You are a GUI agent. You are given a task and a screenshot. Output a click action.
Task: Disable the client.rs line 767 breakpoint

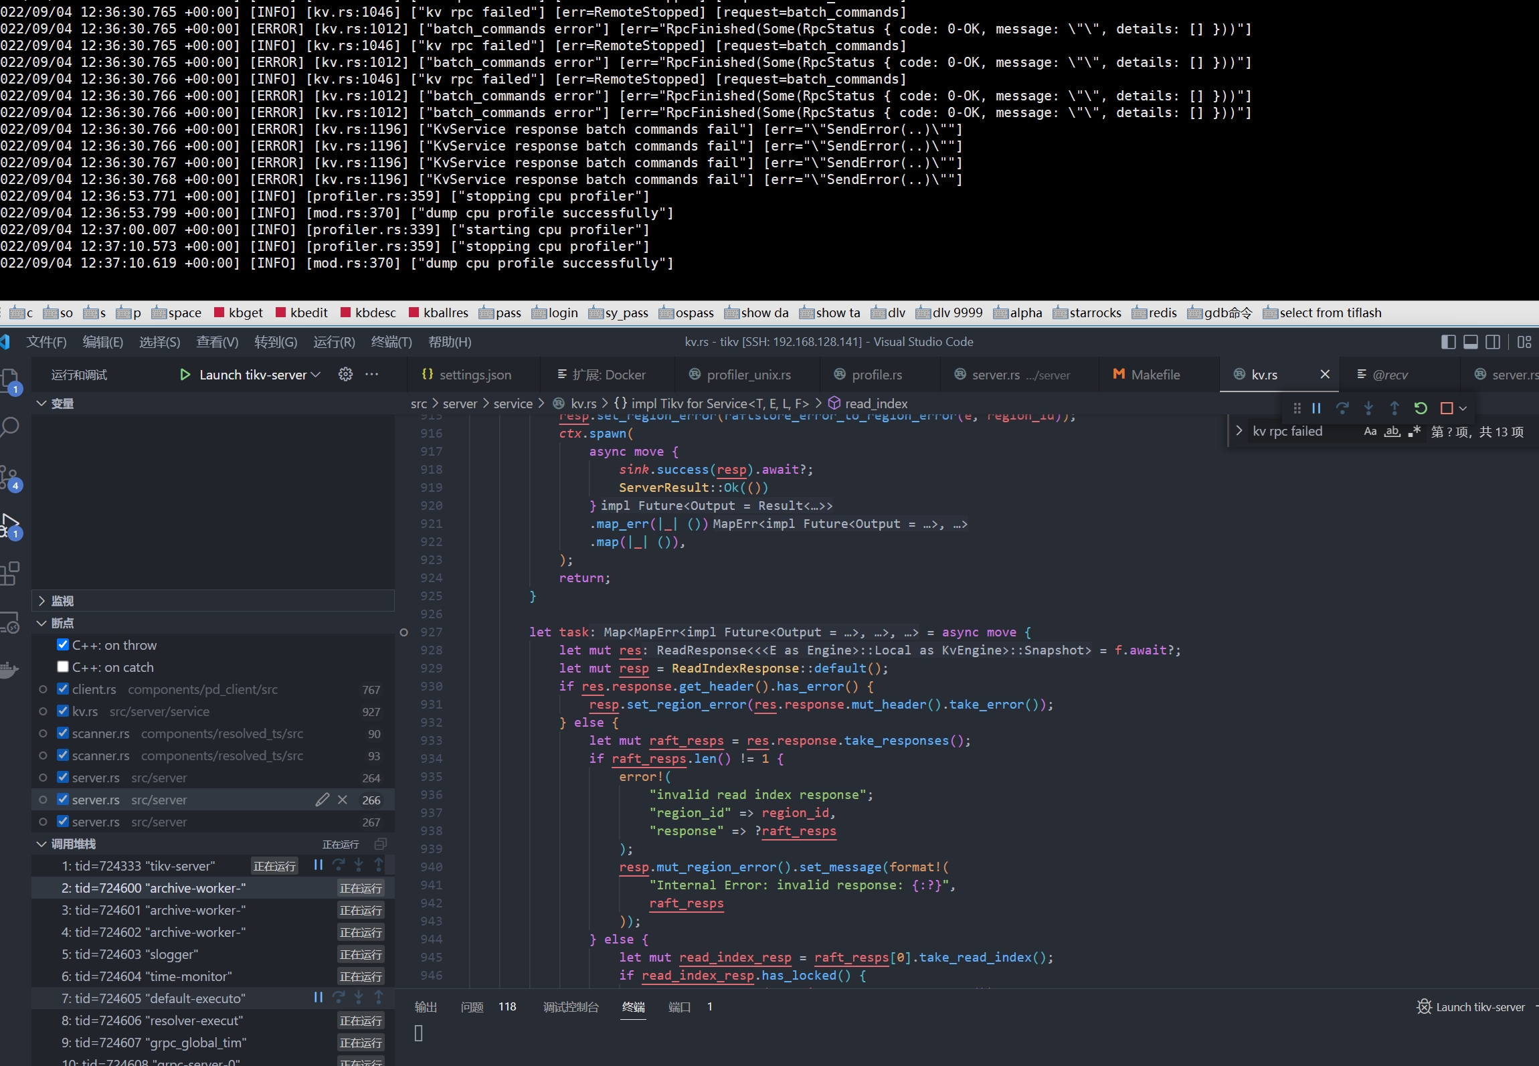coord(63,689)
